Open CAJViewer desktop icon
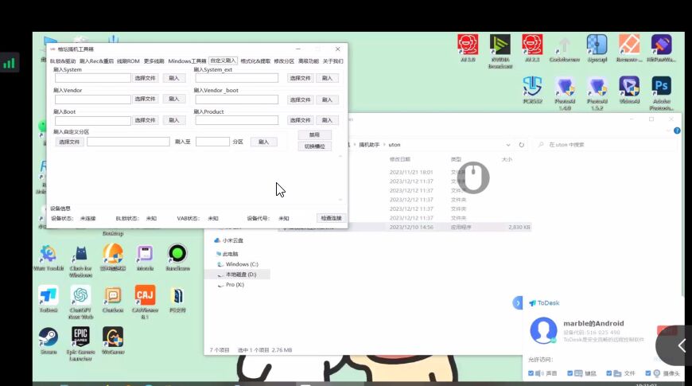The image size is (692, 386). point(145,295)
